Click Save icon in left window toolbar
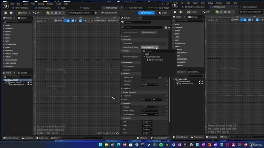Viewport: 264px width, 148px height. pos(5,13)
